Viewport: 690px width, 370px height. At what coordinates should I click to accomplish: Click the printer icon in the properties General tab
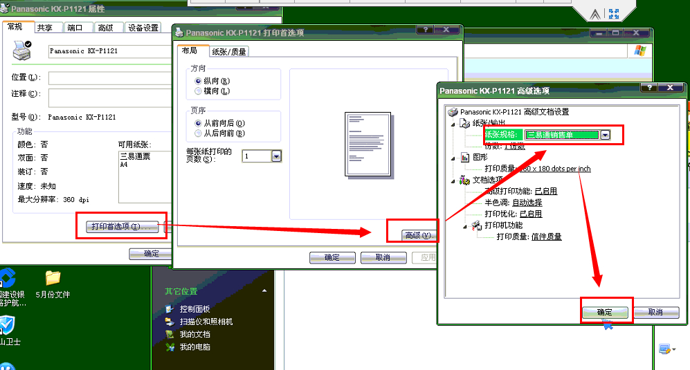click(21, 50)
